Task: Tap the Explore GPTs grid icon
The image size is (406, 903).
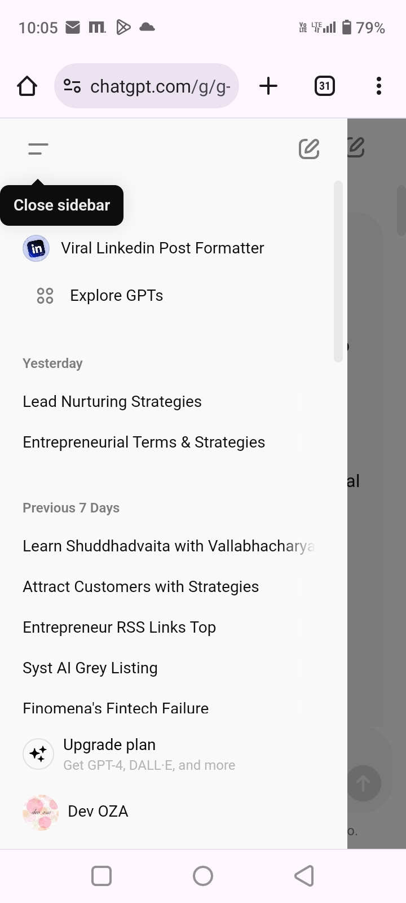Action: pyautogui.click(x=45, y=296)
